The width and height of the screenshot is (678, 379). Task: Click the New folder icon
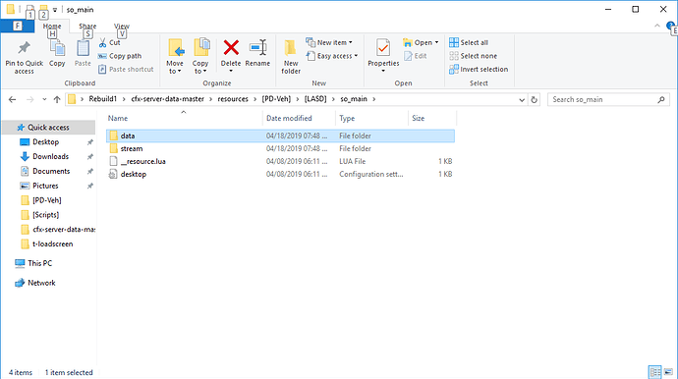(x=291, y=47)
